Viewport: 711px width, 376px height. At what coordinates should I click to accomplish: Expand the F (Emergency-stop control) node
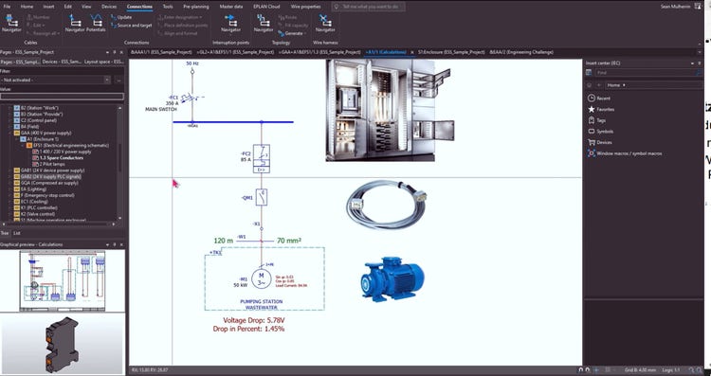point(10,195)
